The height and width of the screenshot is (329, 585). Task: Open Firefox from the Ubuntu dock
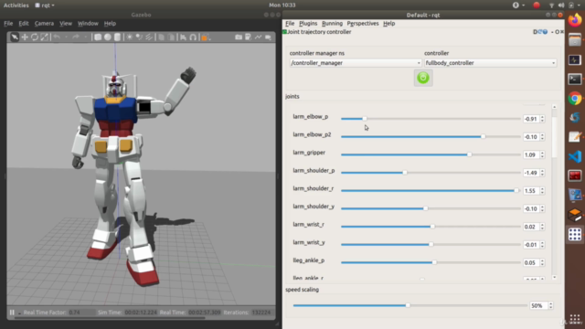(x=575, y=20)
